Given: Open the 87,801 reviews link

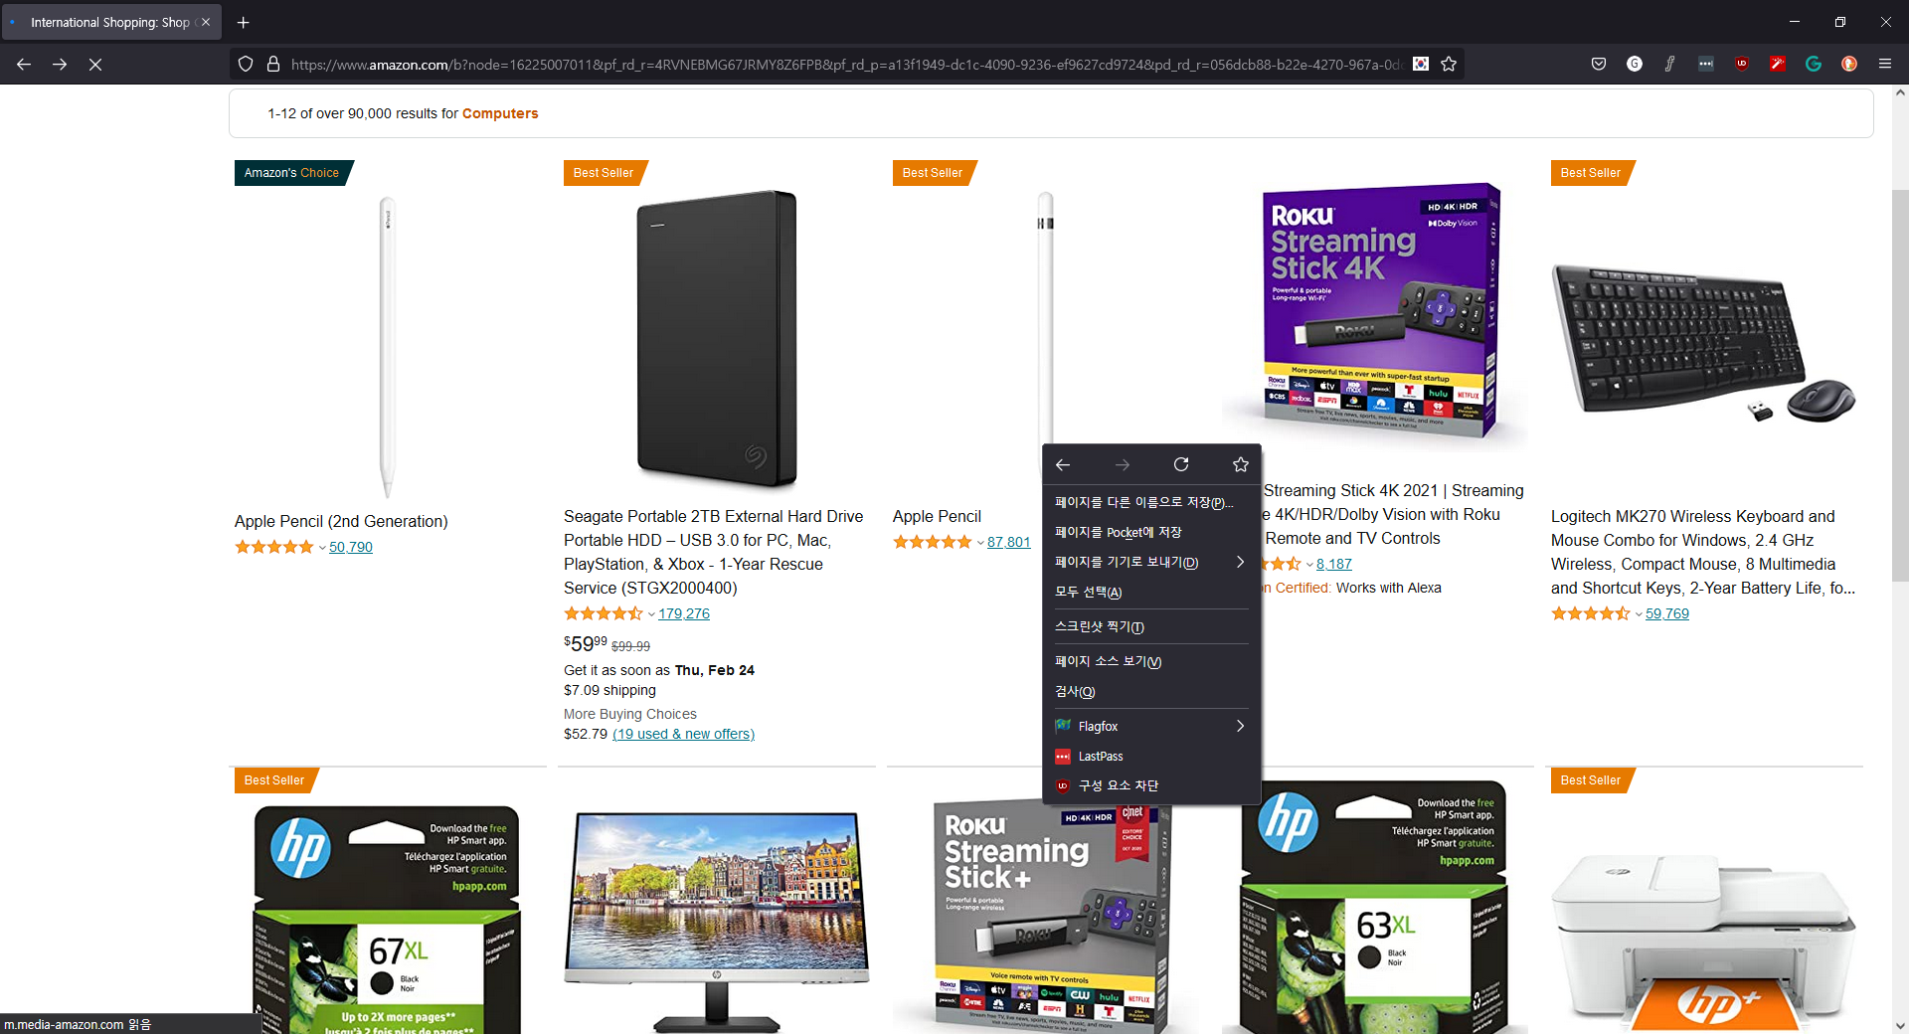Looking at the screenshot, I should (x=1009, y=542).
